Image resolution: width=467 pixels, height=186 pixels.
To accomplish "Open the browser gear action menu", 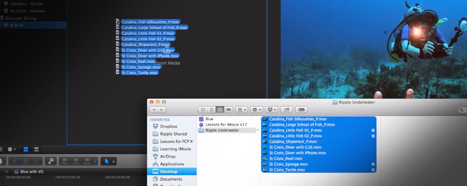I will (12, 149).
